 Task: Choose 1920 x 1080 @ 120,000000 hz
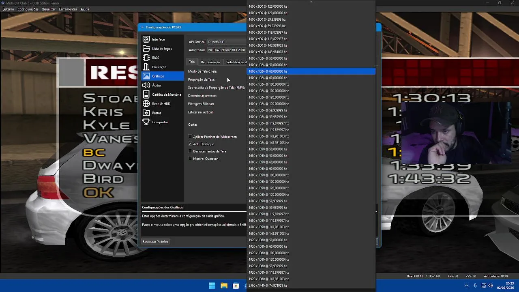pyautogui.click(x=311, y=260)
